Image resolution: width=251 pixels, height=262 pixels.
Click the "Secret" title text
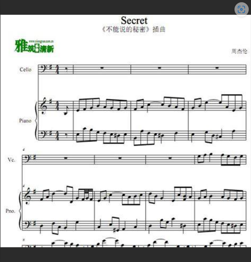[x=134, y=21]
